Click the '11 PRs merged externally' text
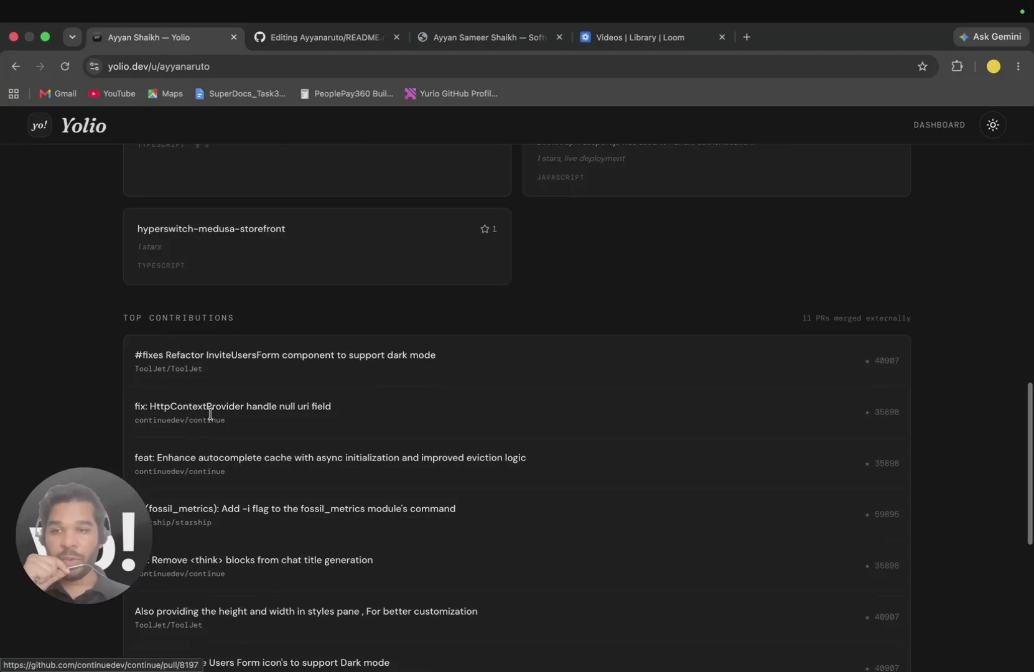Screen dimensions: 1034x672 [x=856, y=319]
